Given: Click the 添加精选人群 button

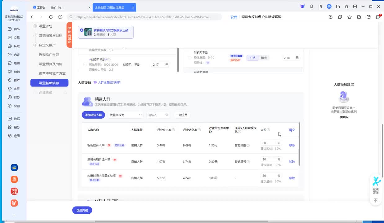Looking at the screenshot, I should point(93,115).
